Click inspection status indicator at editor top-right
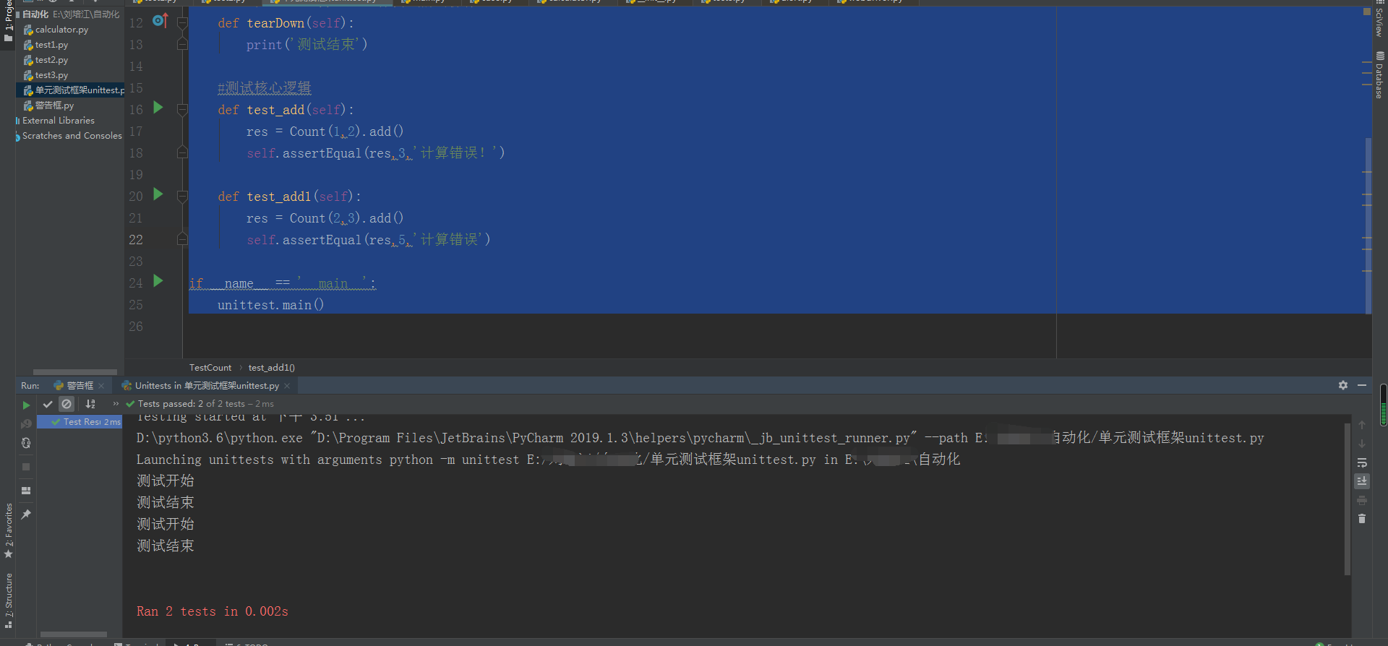The width and height of the screenshot is (1388, 646). pos(1366,12)
